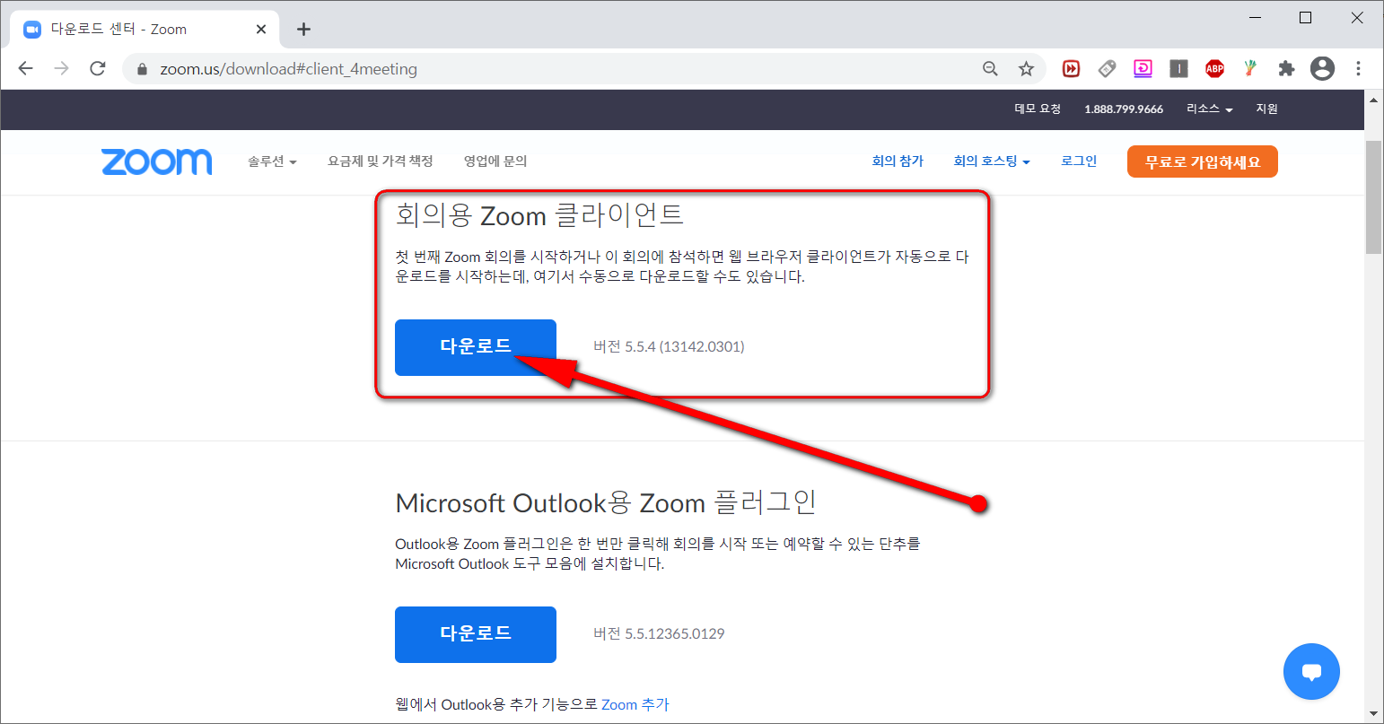
Task: Click the dark square 'I' extension icon
Action: 1178,68
